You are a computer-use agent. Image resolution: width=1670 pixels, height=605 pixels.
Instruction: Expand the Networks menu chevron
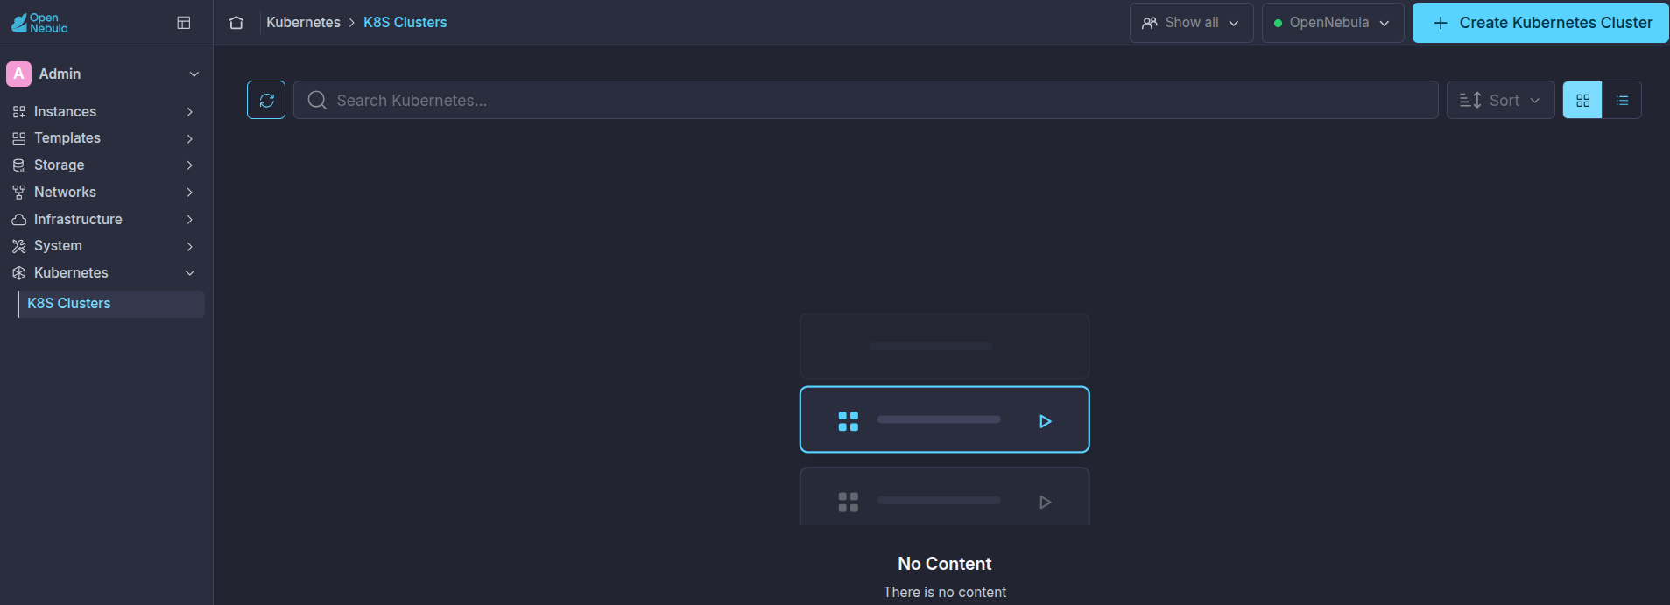(x=190, y=193)
